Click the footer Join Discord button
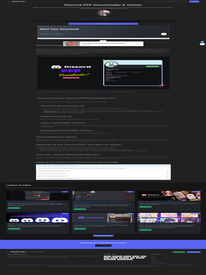This screenshot has height=275, width=206. 194,252
